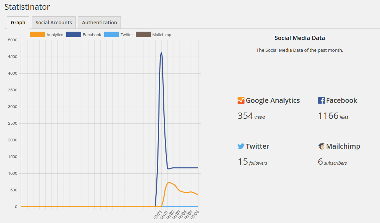Click the Mailchimp legend label
The height and width of the screenshot is (223, 380).
coord(162,35)
